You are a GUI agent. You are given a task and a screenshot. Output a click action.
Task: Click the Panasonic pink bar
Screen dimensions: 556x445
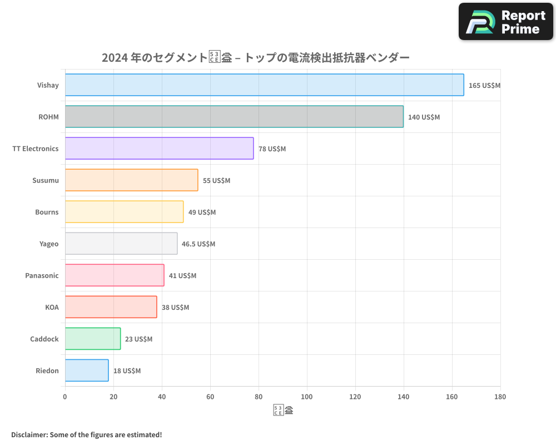pos(114,275)
